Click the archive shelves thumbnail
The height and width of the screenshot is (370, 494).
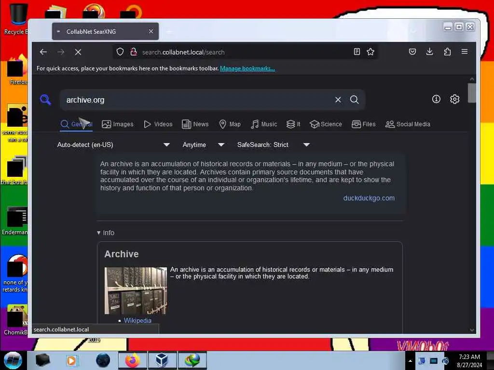(x=136, y=291)
